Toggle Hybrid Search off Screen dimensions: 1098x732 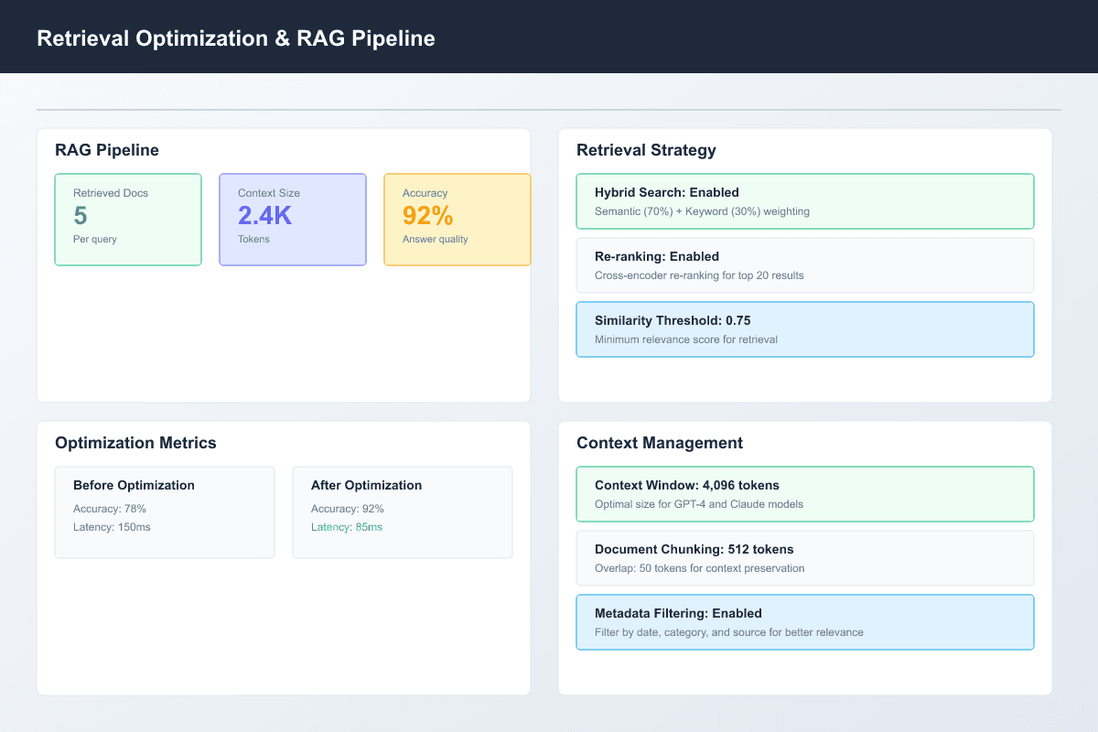[804, 200]
